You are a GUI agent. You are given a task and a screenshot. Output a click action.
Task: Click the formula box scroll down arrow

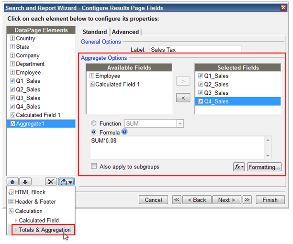pyautogui.click(x=268, y=155)
